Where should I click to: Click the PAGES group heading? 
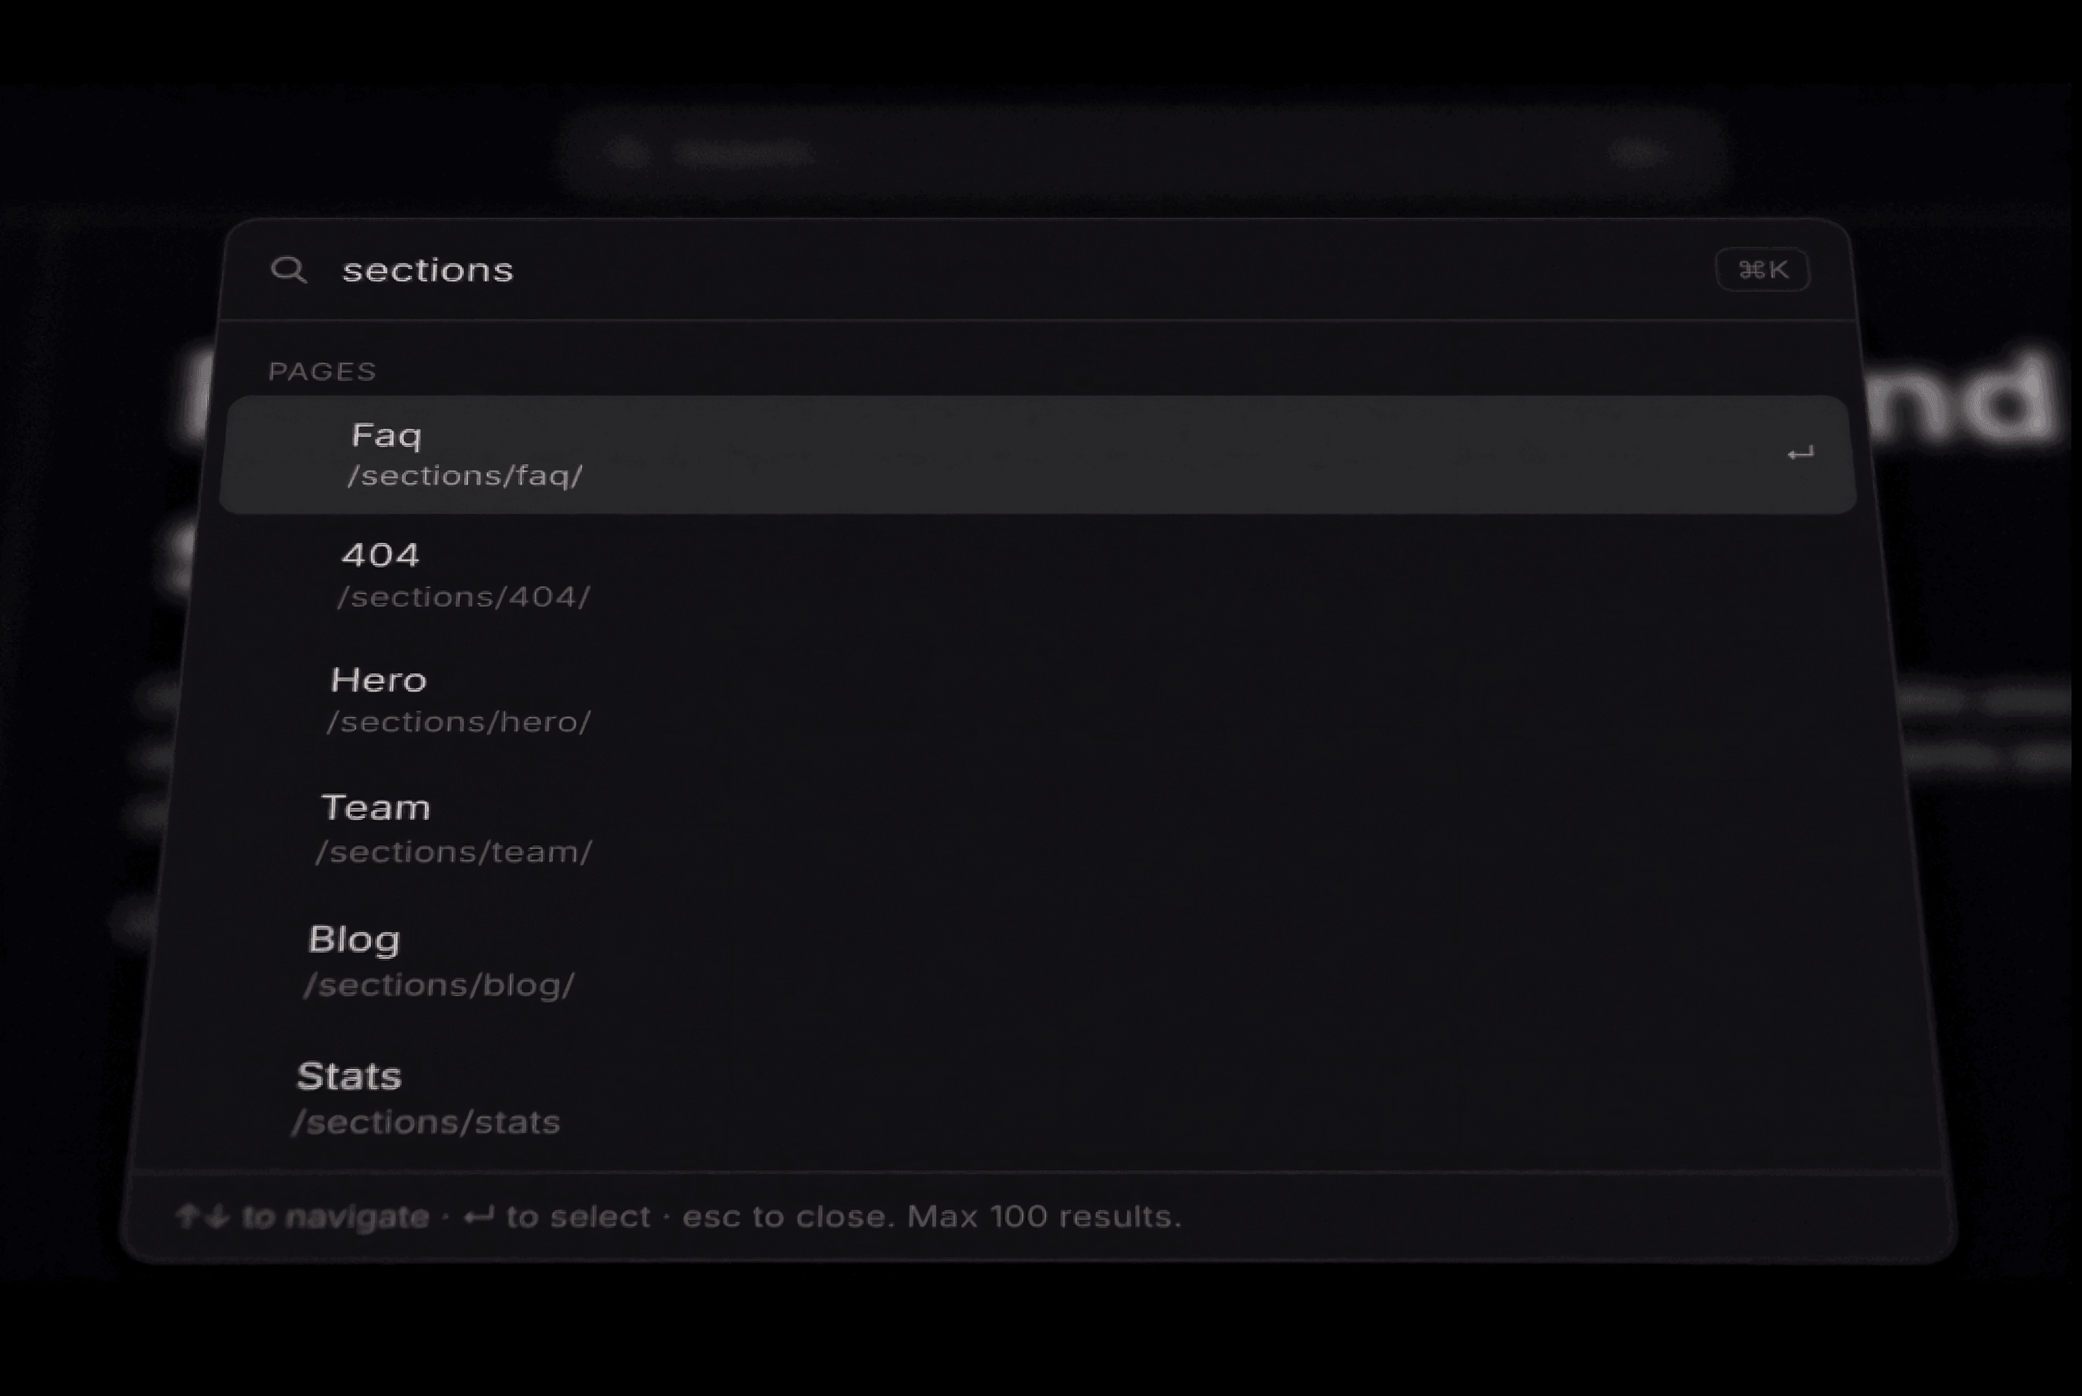point(322,371)
